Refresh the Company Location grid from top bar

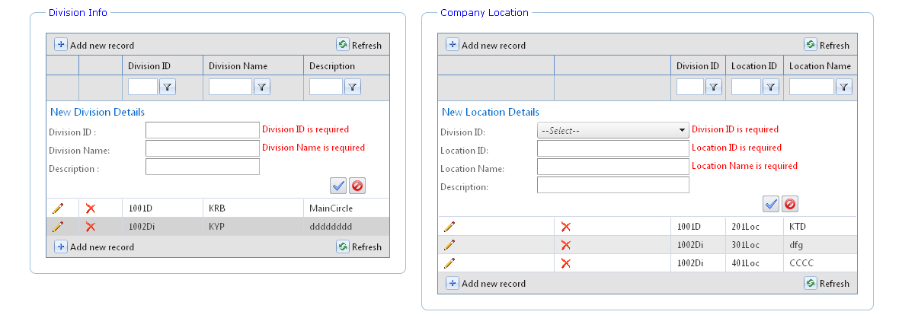point(827,45)
